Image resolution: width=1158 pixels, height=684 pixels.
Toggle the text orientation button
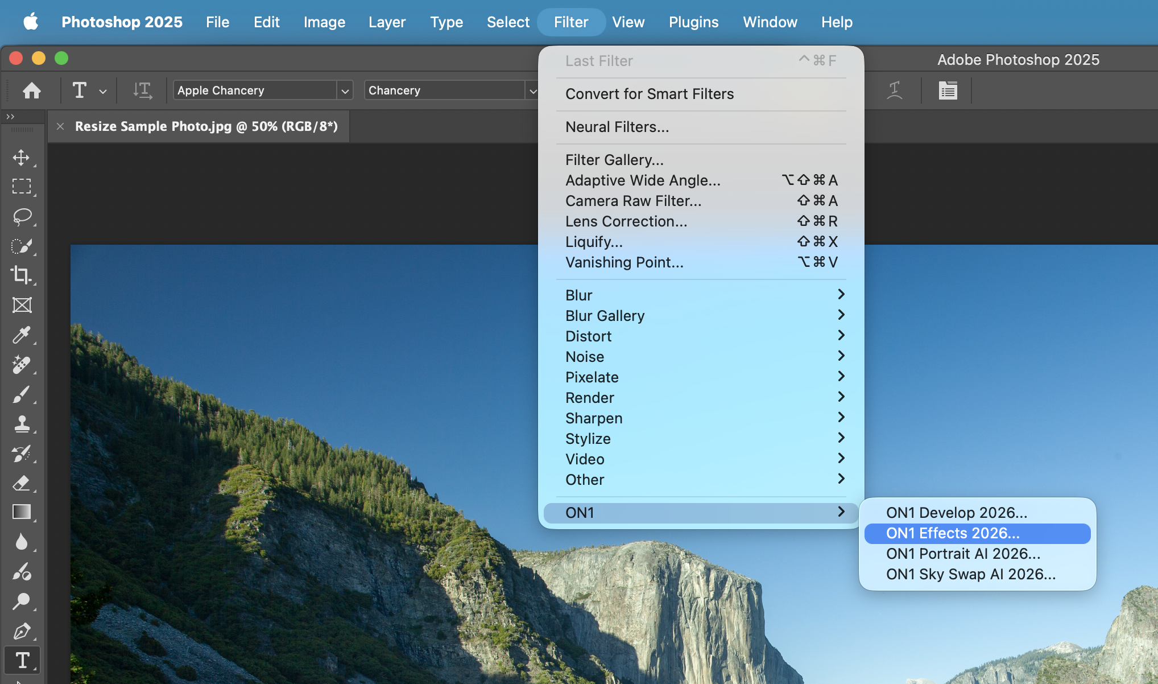coord(142,90)
